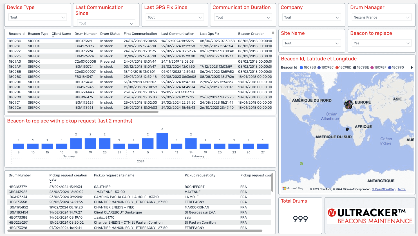Click the Microsoft Bing logo on the map

coord(293,189)
